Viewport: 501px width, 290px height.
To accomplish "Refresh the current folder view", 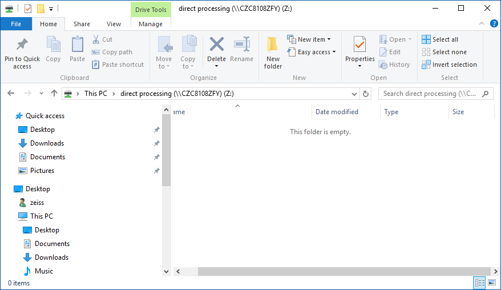I will pos(366,94).
